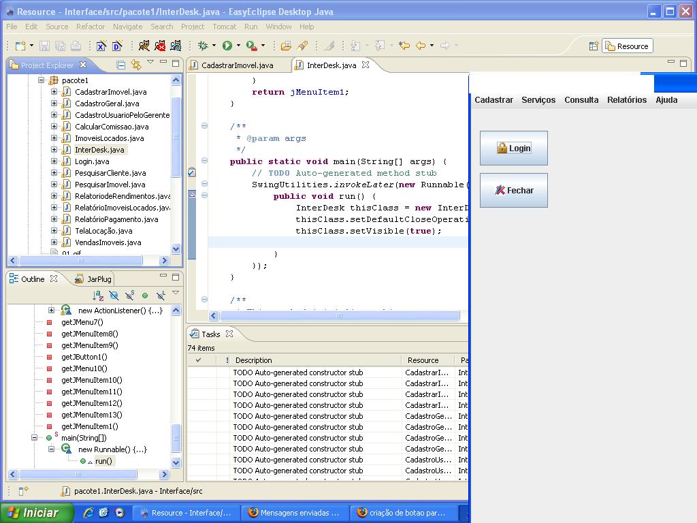Maximize the Outline panel
The image size is (697, 523).
pos(176,277)
